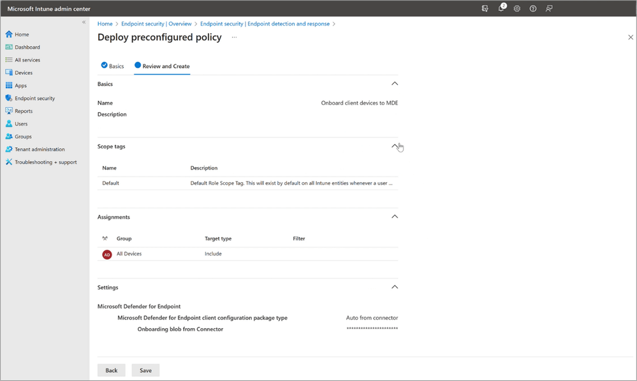Click the feedback person icon
Viewport: 637px width, 381px height.
[x=549, y=8]
